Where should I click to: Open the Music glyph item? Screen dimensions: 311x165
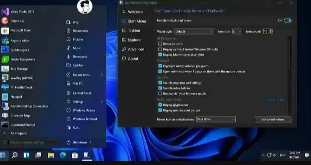click(69, 48)
